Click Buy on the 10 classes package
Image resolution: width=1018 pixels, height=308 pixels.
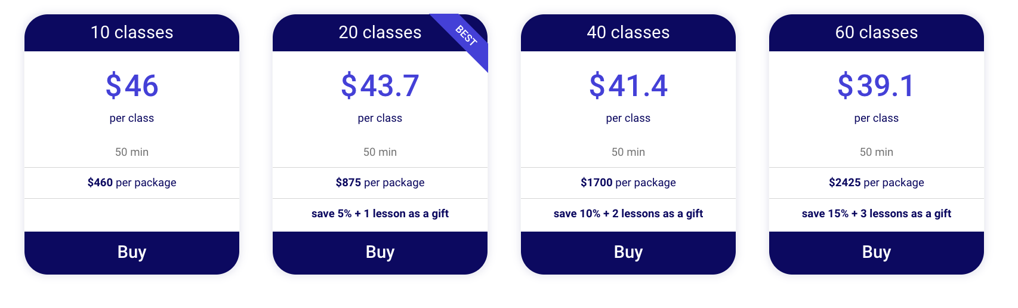[x=132, y=252]
